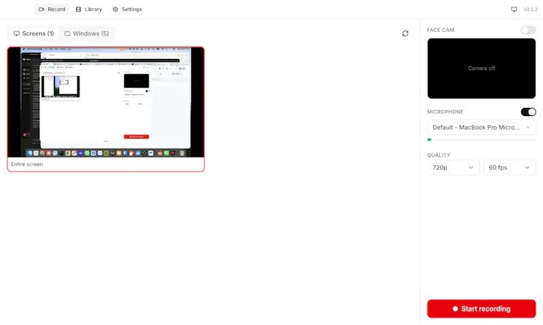The image size is (543, 325).
Task: Enable the Face Cam toggle
Action: tap(528, 30)
